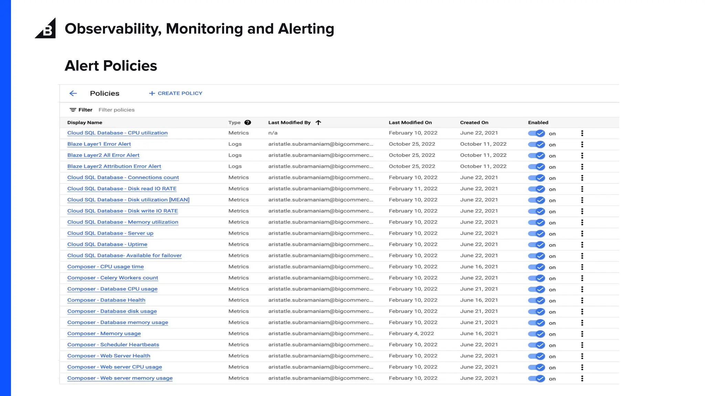Click the CREATE POLICY button
705x396 pixels.
coord(176,93)
